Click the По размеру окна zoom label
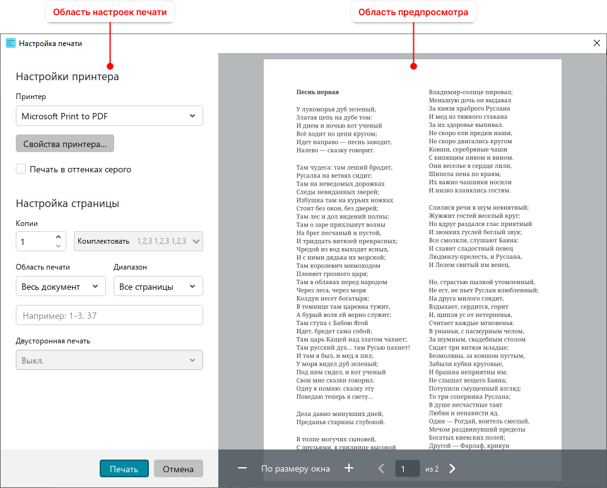Viewport: 607px width, 488px height. (x=295, y=468)
